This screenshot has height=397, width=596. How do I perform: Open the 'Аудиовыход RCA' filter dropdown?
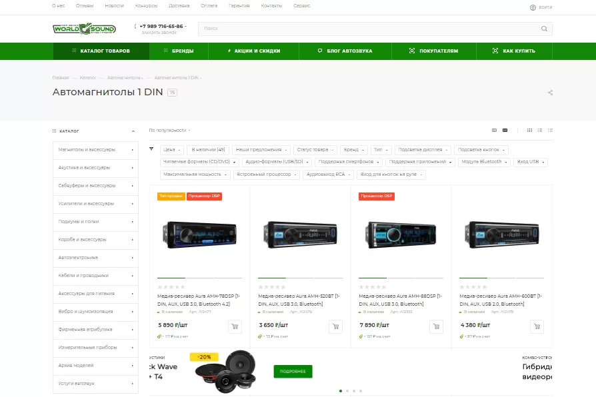[329, 175]
